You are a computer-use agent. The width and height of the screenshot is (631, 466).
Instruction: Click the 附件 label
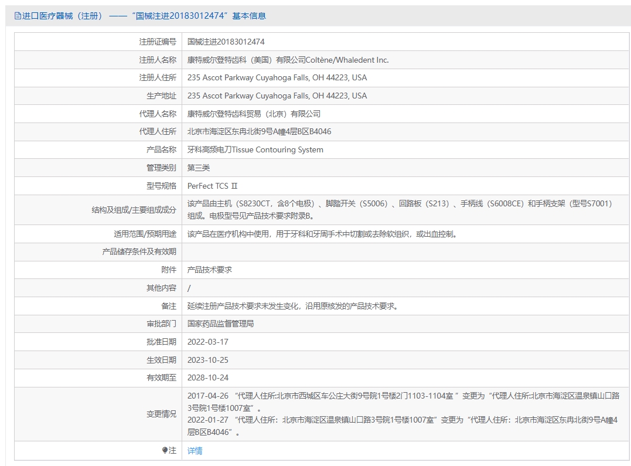pos(169,270)
